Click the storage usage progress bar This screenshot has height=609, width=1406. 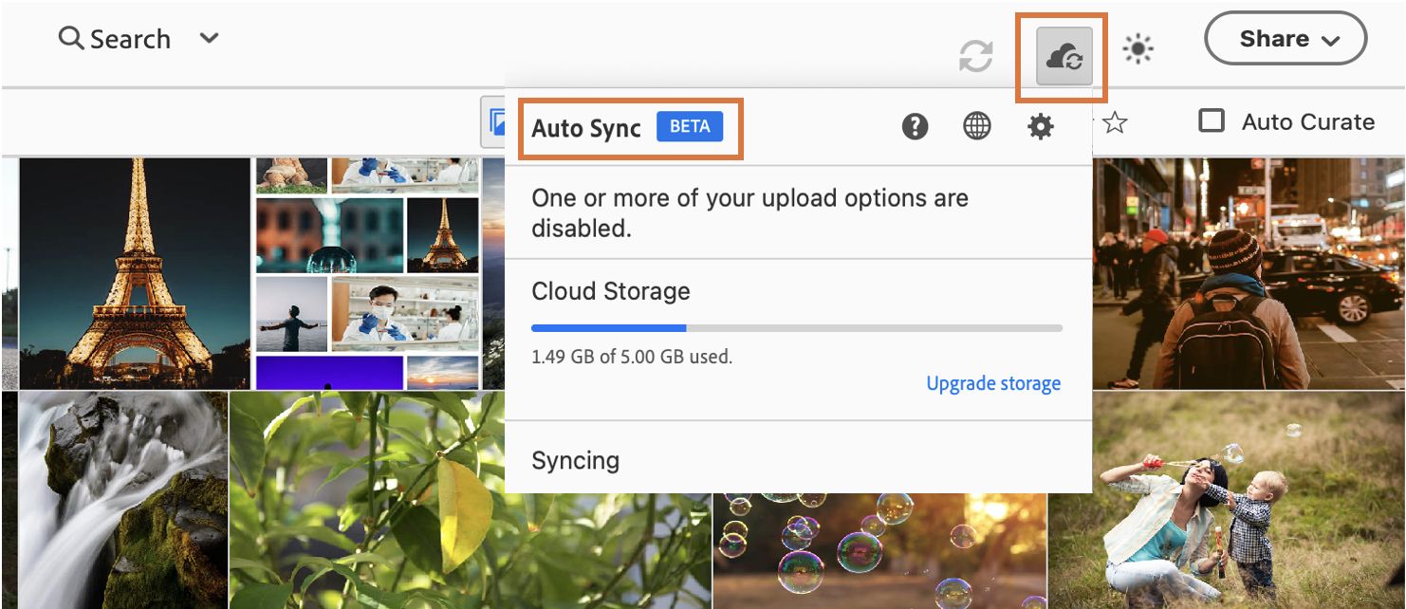[797, 327]
